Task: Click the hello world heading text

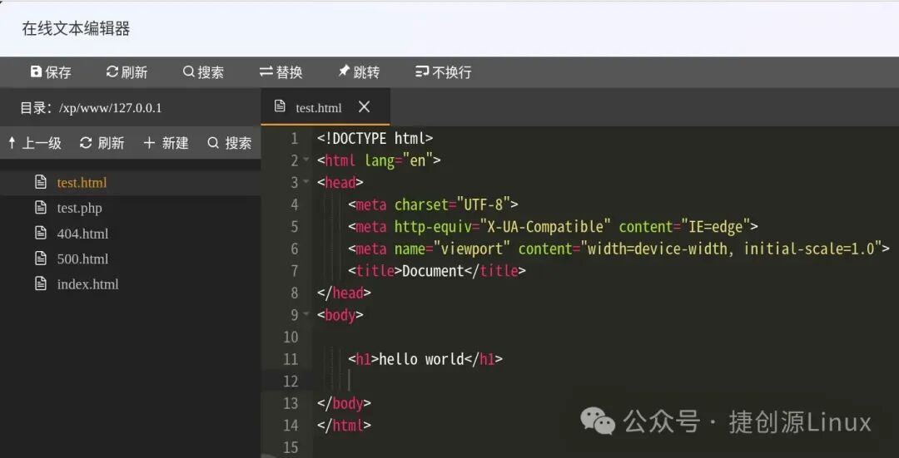Action: coord(421,359)
